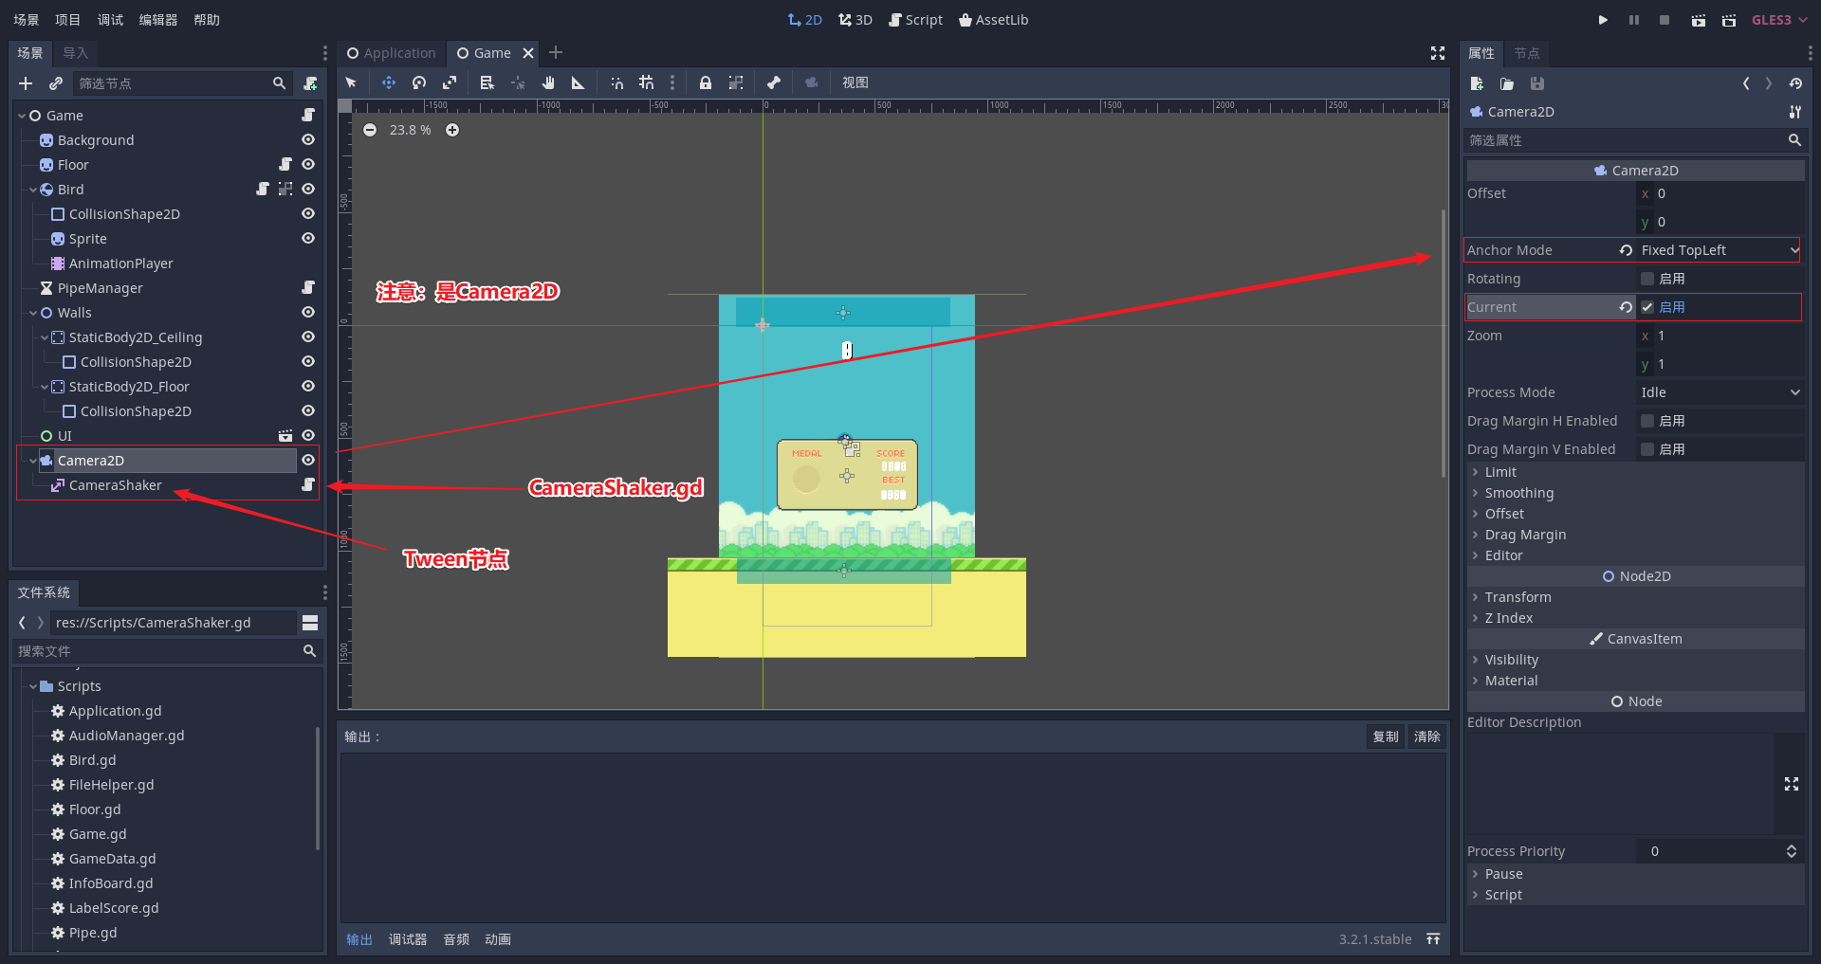This screenshot has width=1821, height=964.
Task: Open the GLES3 renderer dropdown
Action: 1779,20
